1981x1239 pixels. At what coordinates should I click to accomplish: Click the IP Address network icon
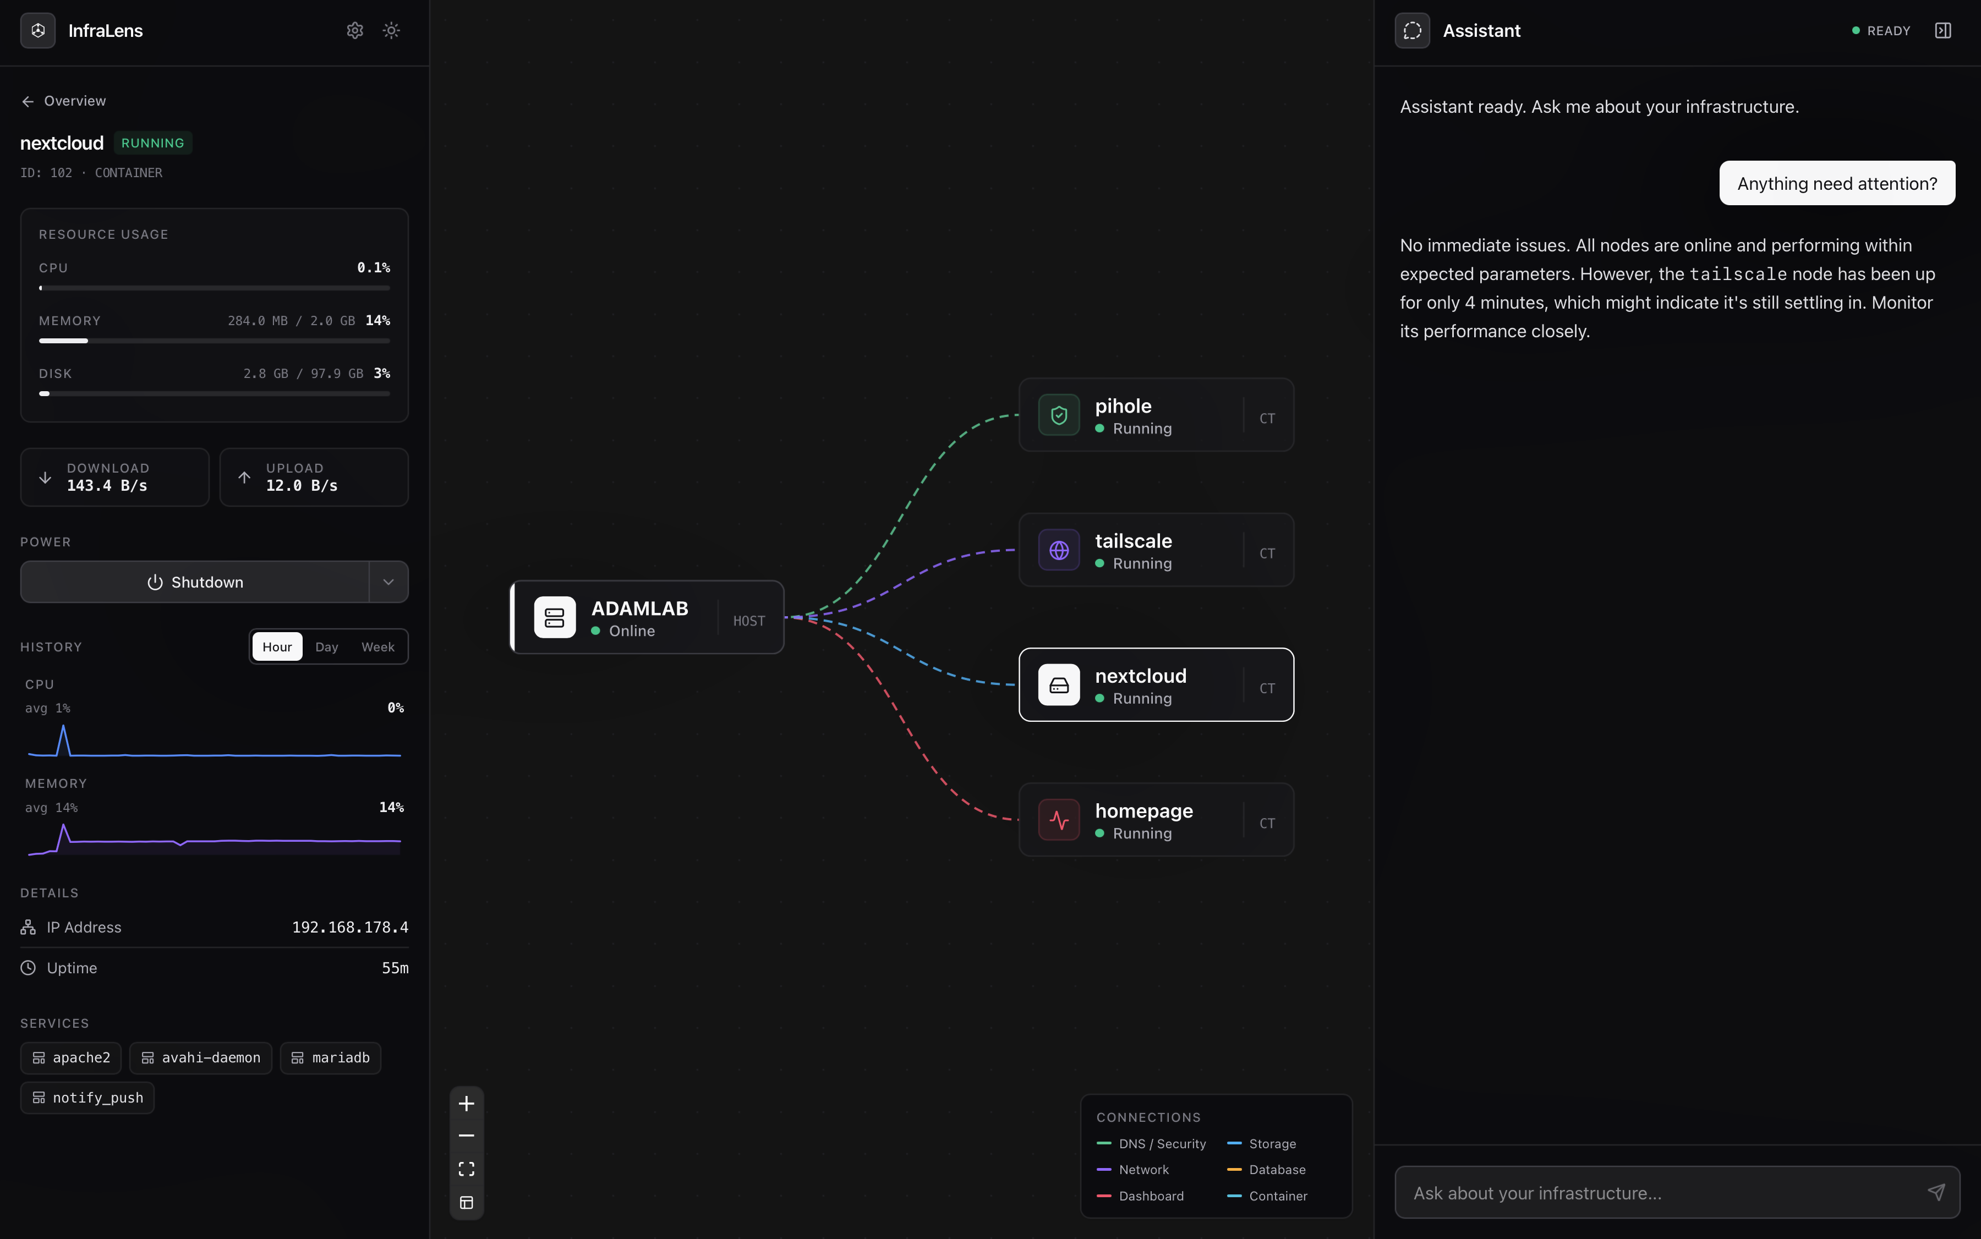[x=28, y=927]
